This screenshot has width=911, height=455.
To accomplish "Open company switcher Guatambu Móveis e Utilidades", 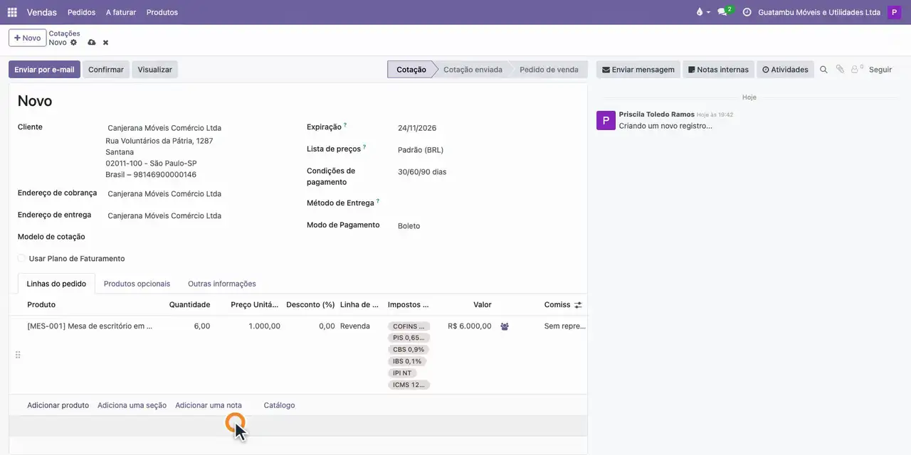I will point(819,12).
